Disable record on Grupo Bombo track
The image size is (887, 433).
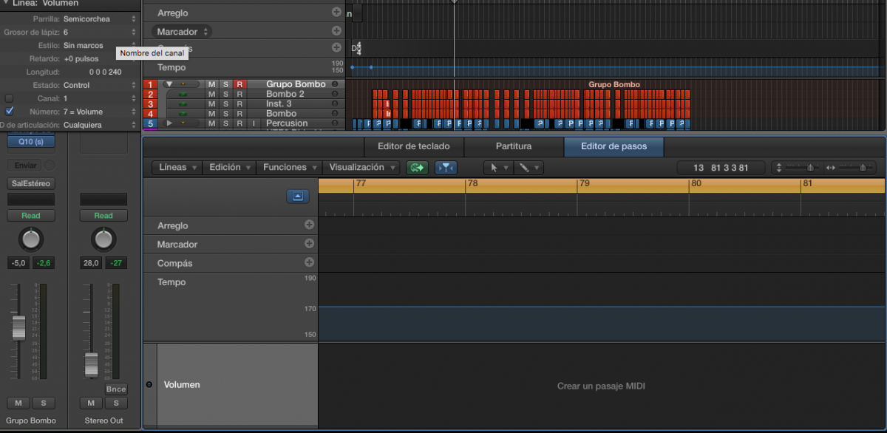tap(239, 85)
